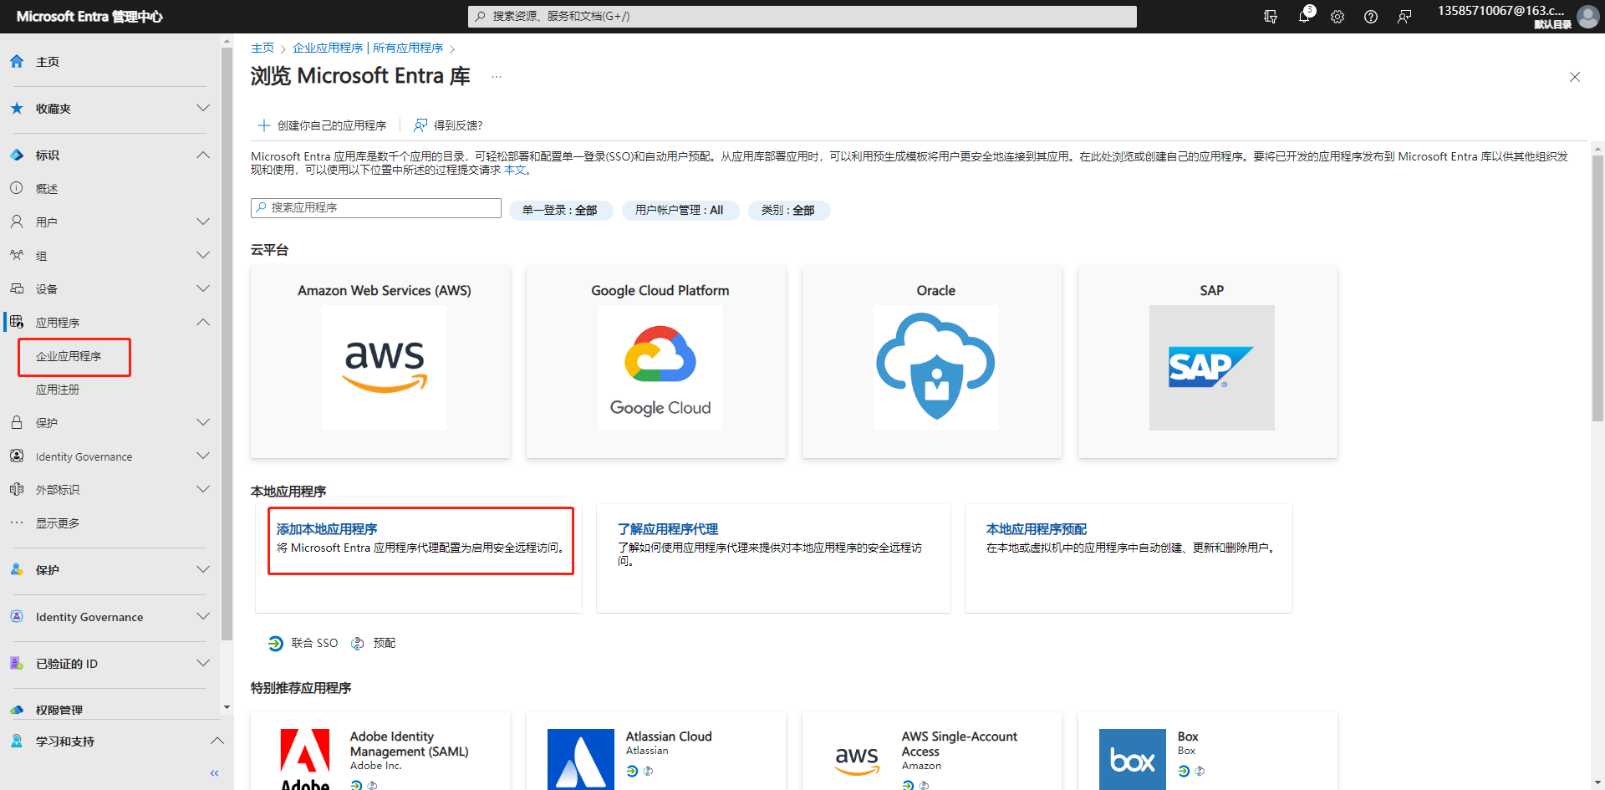
Task: Click inside the 搜索应用程序 search box
Action: (x=375, y=207)
